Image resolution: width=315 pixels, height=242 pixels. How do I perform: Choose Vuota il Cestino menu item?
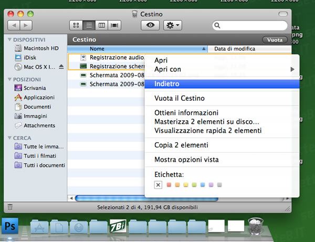click(x=222, y=98)
